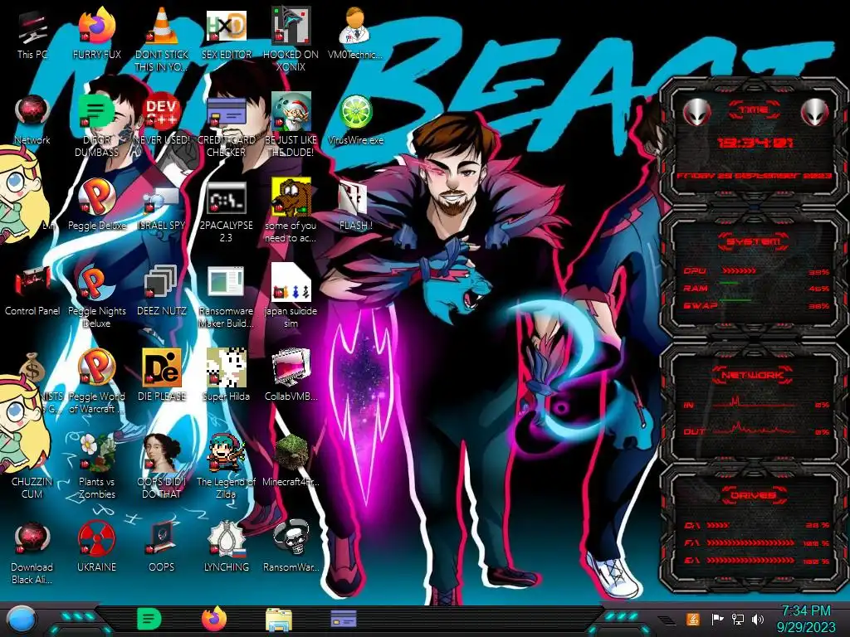This screenshot has height=637, width=850.
Task: Open the OOPS DID I DO THAT portrait icon
Action: (x=162, y=467)
